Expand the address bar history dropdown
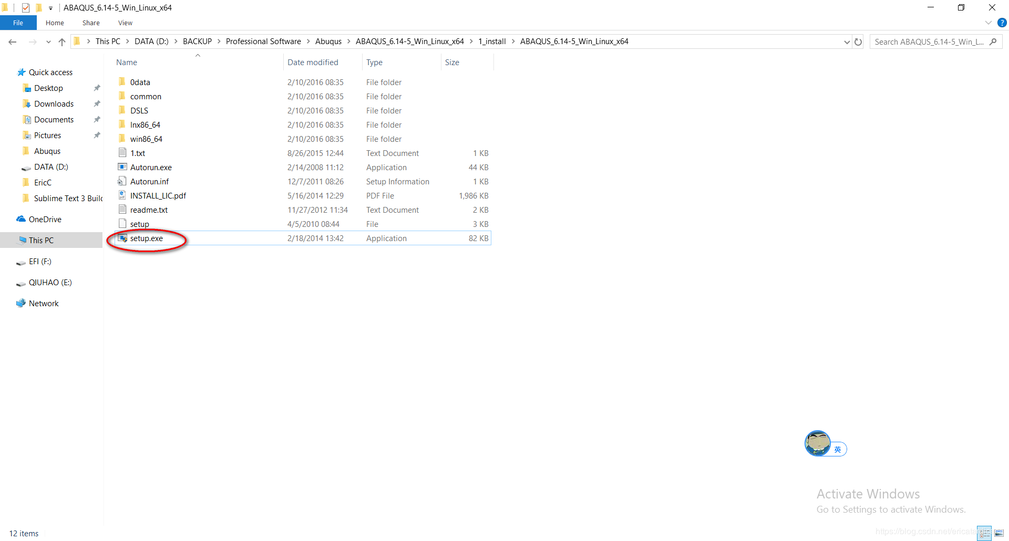 [847, 41]
